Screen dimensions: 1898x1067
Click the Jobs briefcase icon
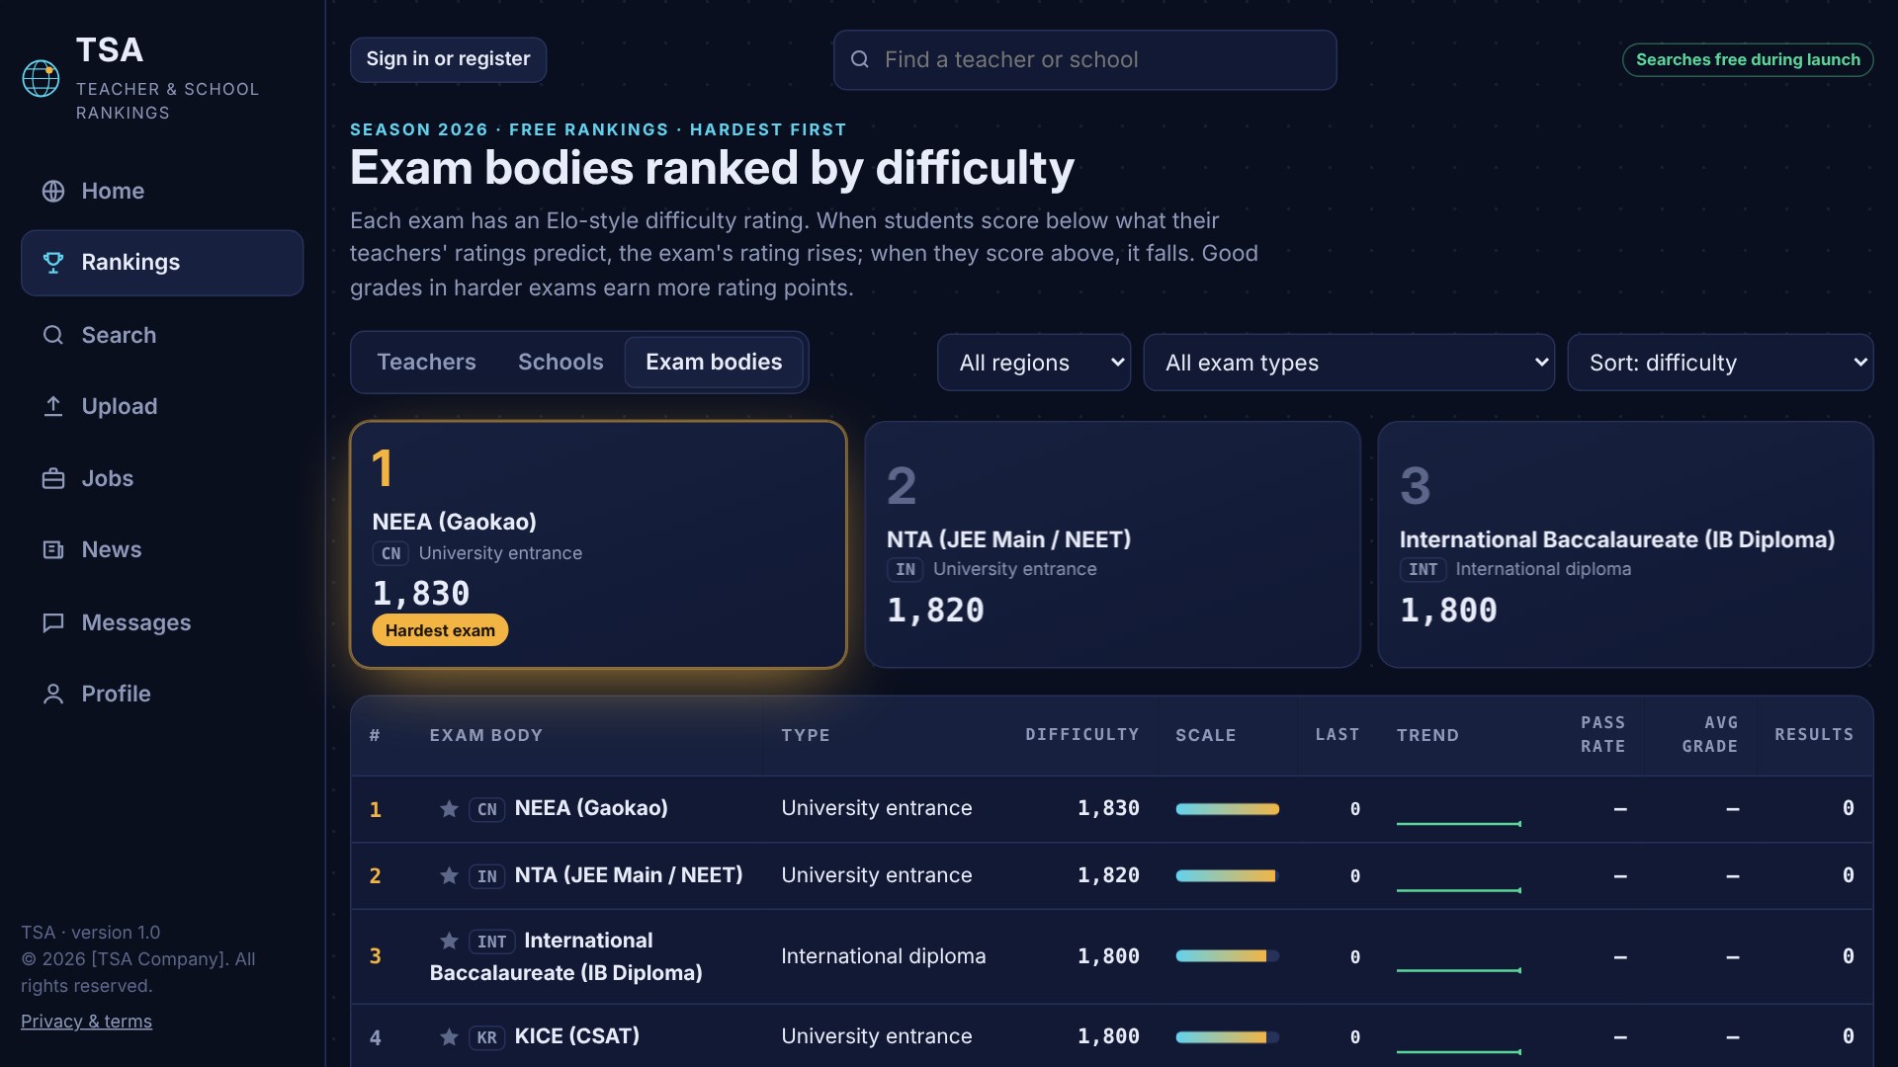point(53,478)
